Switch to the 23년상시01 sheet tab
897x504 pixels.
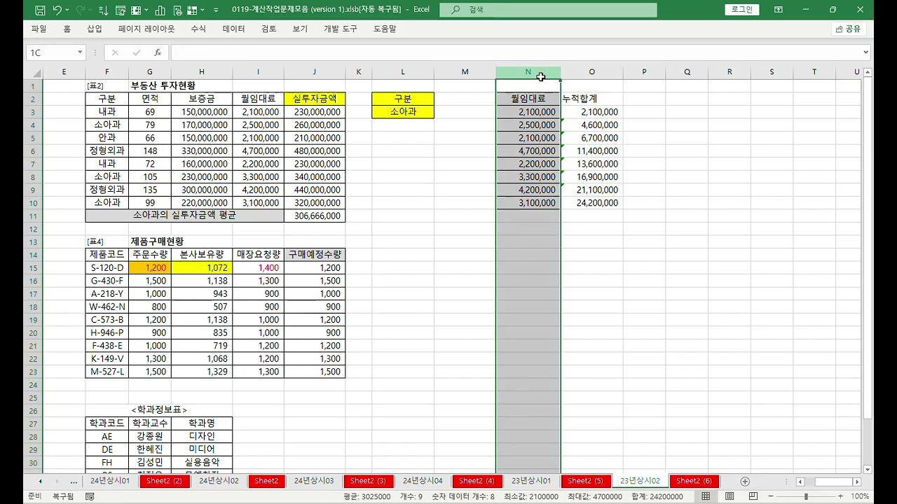tap(531, 481)
